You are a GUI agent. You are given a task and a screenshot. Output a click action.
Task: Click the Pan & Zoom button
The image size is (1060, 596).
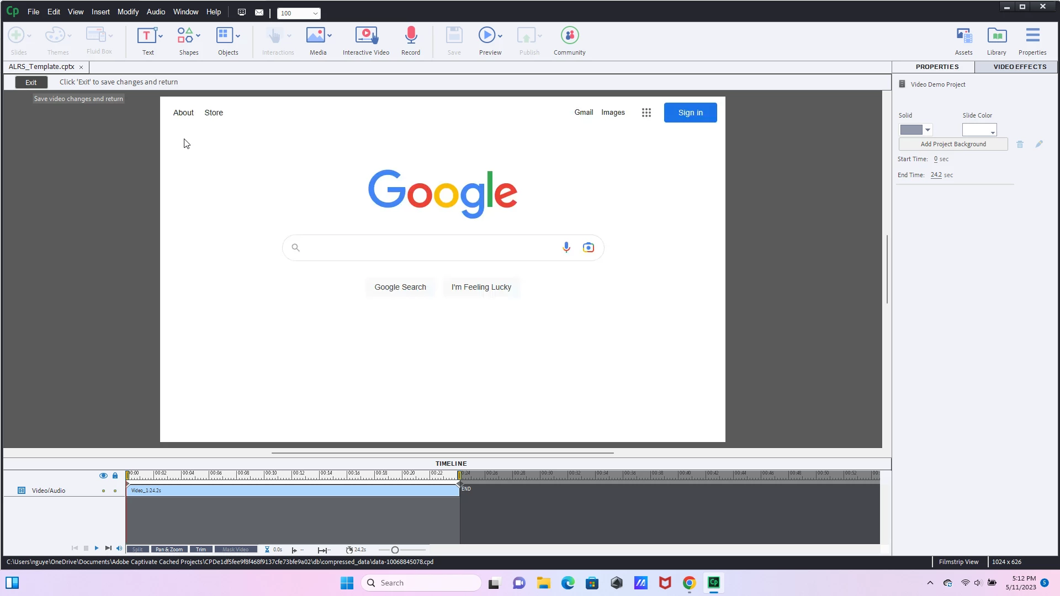pos(169,550)
